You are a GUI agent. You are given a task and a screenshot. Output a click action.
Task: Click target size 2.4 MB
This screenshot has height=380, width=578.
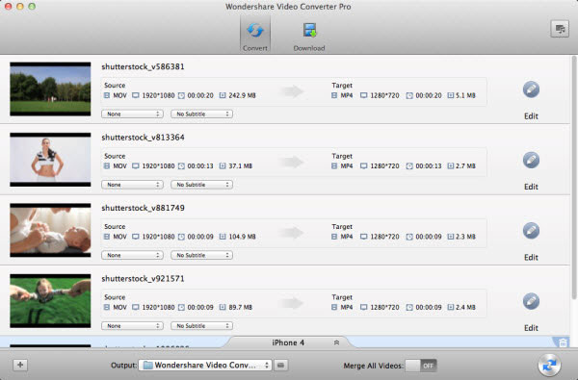tap(465, 307)
